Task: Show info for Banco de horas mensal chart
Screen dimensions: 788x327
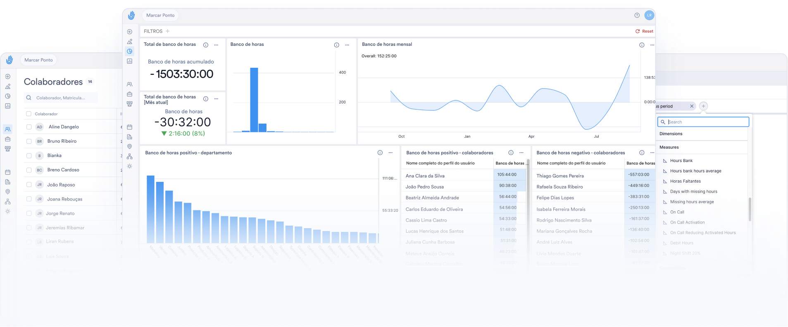Action: [642, 45]
